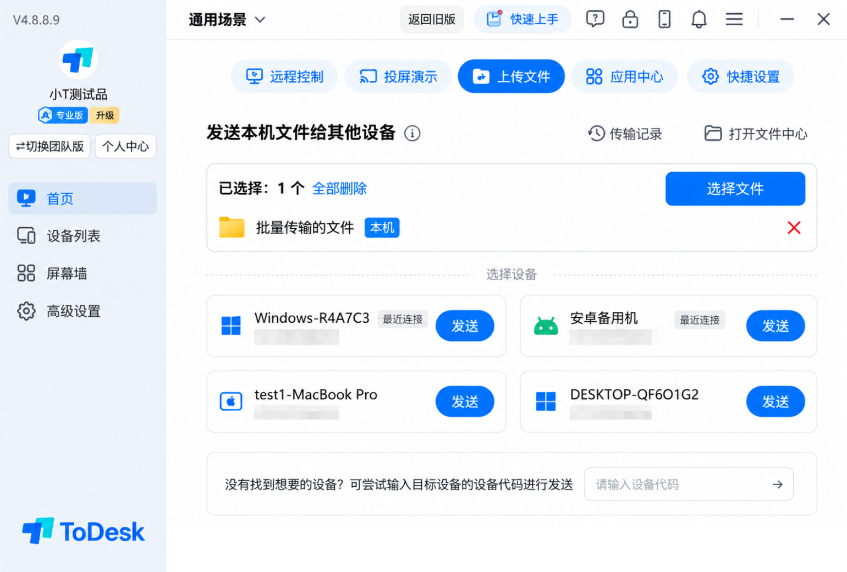Open 设备列表 in the sidebar
Viewport: 847px width, 572px height.
pos(82,236)
